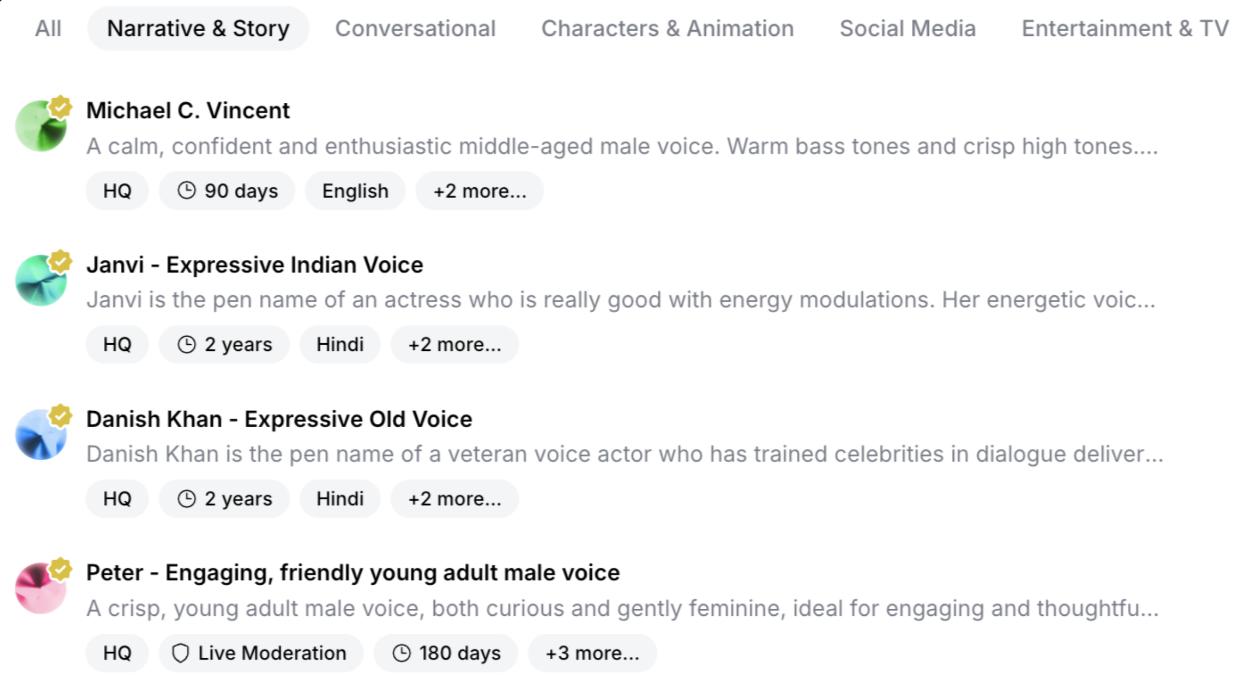This screenshot has width=1254, height=689.
Task: Click the clock icon in 90 days tag
Action: 187,191
